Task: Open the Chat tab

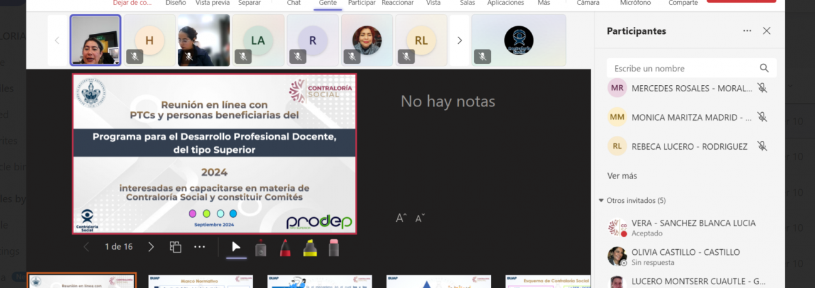Action: point(293,3)
